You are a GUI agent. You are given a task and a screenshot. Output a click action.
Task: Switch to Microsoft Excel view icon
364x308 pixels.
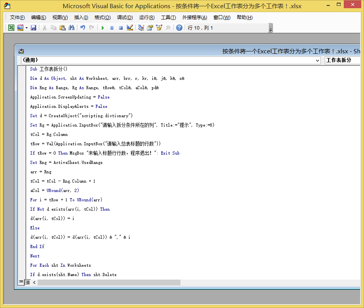tap(11, 28)
